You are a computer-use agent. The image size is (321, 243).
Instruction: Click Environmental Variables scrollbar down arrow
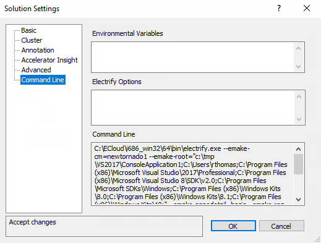pos(298,67)
